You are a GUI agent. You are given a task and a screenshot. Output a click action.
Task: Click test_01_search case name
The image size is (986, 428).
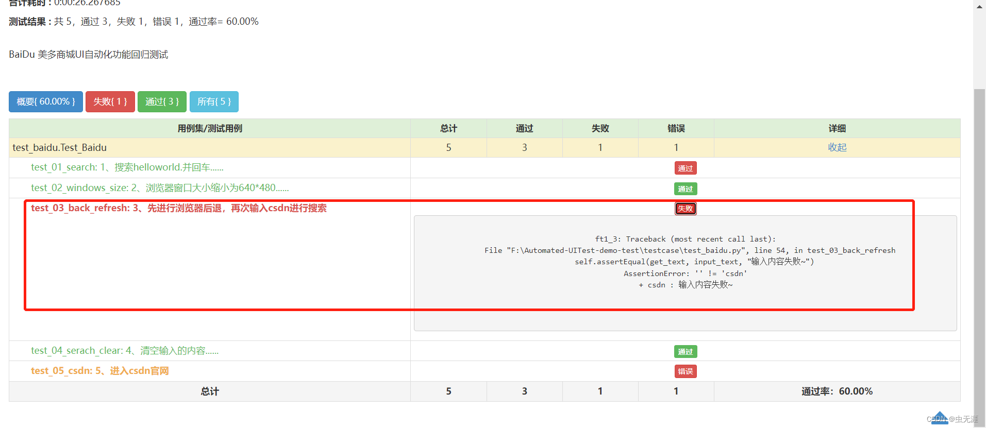pyautogui.click(x=127, y=167)
